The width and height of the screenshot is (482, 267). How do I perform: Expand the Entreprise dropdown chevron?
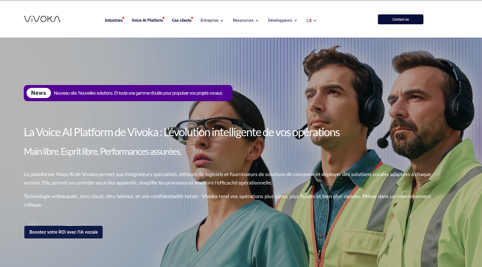point(222,21)
